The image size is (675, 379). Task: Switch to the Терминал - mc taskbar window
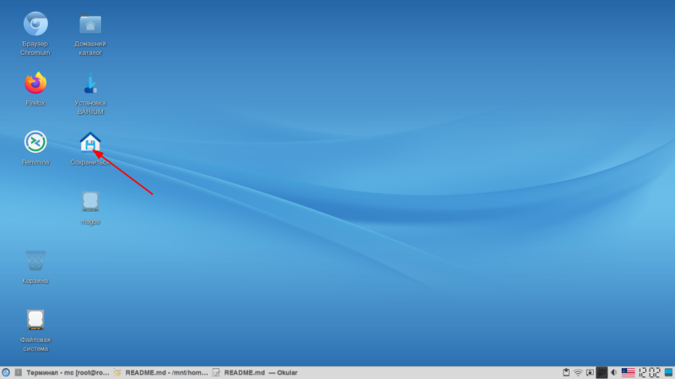62,372
